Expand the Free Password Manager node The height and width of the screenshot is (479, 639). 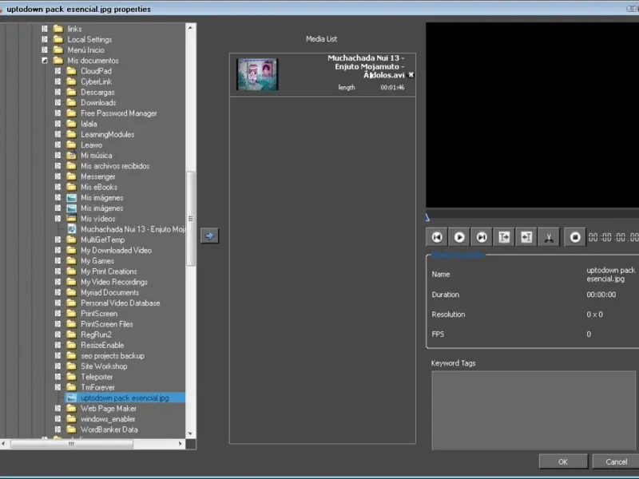[58, 113]
